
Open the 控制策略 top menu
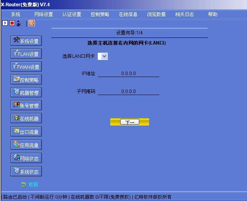[100, 14]
